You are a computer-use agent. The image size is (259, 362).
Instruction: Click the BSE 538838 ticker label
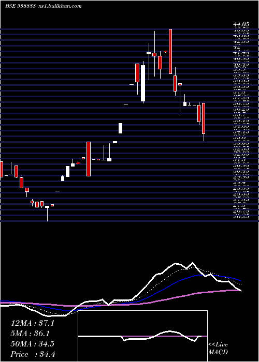pyautogui.click(x=20, y=6)
